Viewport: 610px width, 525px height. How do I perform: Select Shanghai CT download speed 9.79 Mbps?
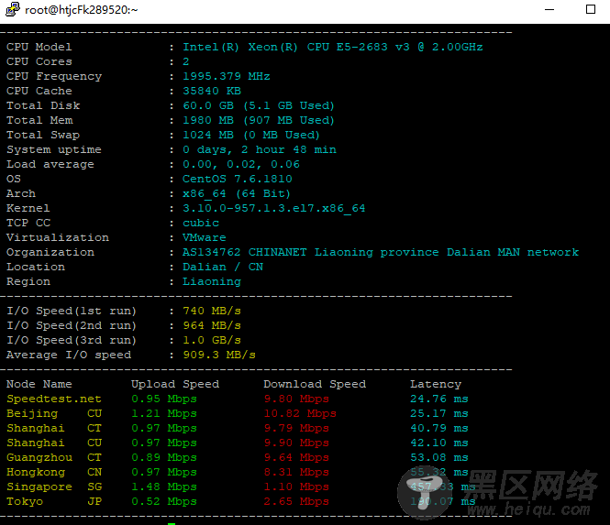[296, 428]
